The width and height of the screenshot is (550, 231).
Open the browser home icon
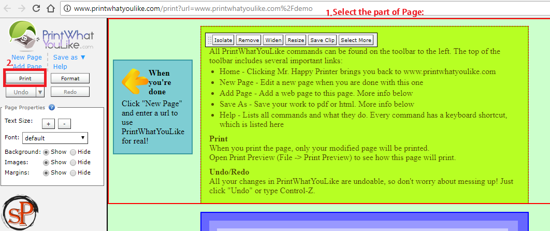51,8
